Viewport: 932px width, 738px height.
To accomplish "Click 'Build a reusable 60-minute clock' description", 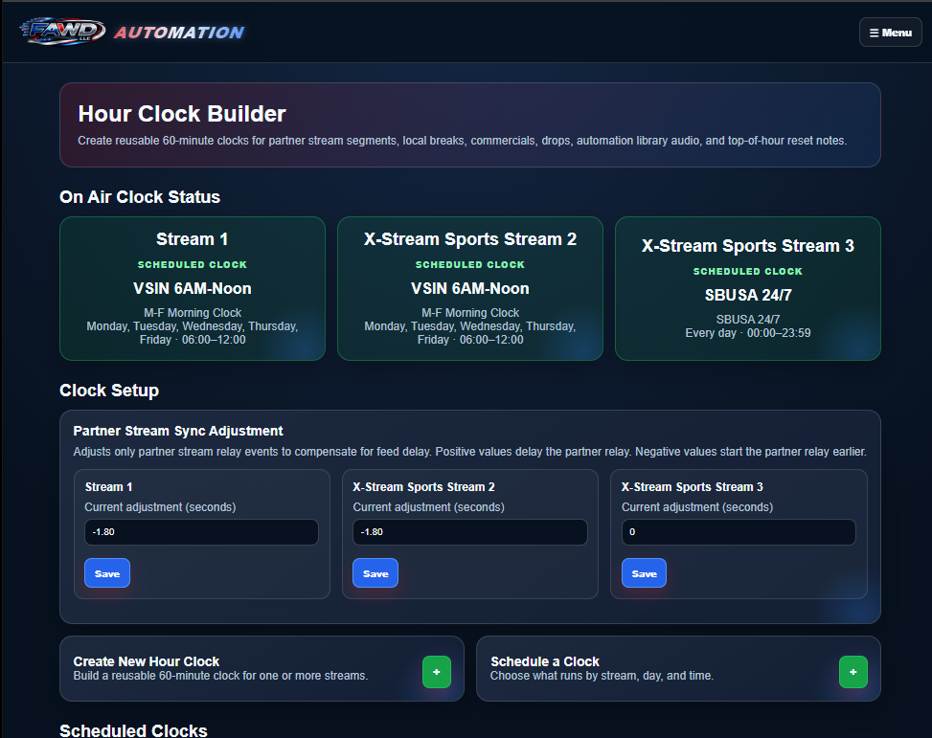I will tap(220, 676).
